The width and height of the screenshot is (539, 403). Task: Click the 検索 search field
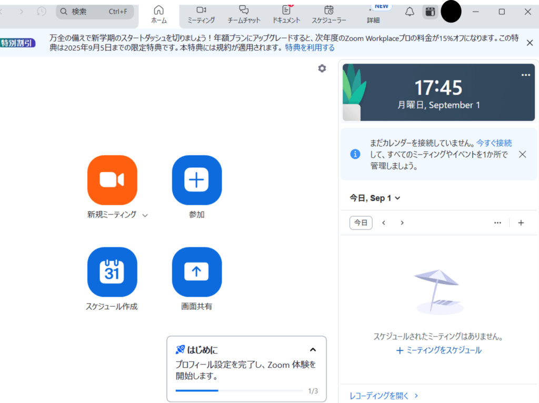(95, 12)
